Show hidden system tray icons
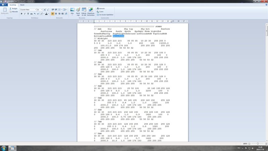This screenshot has width=268, height=151. (x=243, y=148)
